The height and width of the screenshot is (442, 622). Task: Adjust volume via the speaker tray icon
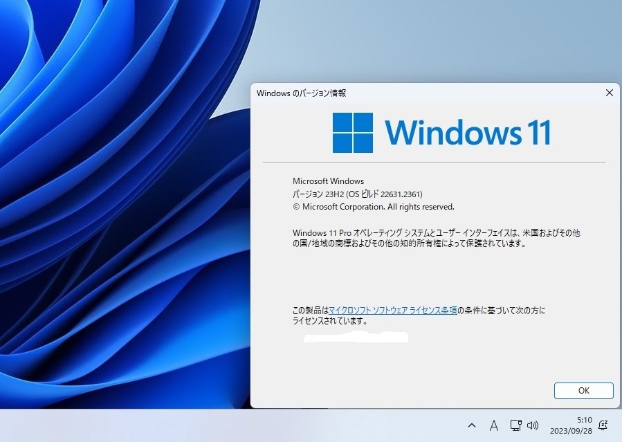point(531,425)
